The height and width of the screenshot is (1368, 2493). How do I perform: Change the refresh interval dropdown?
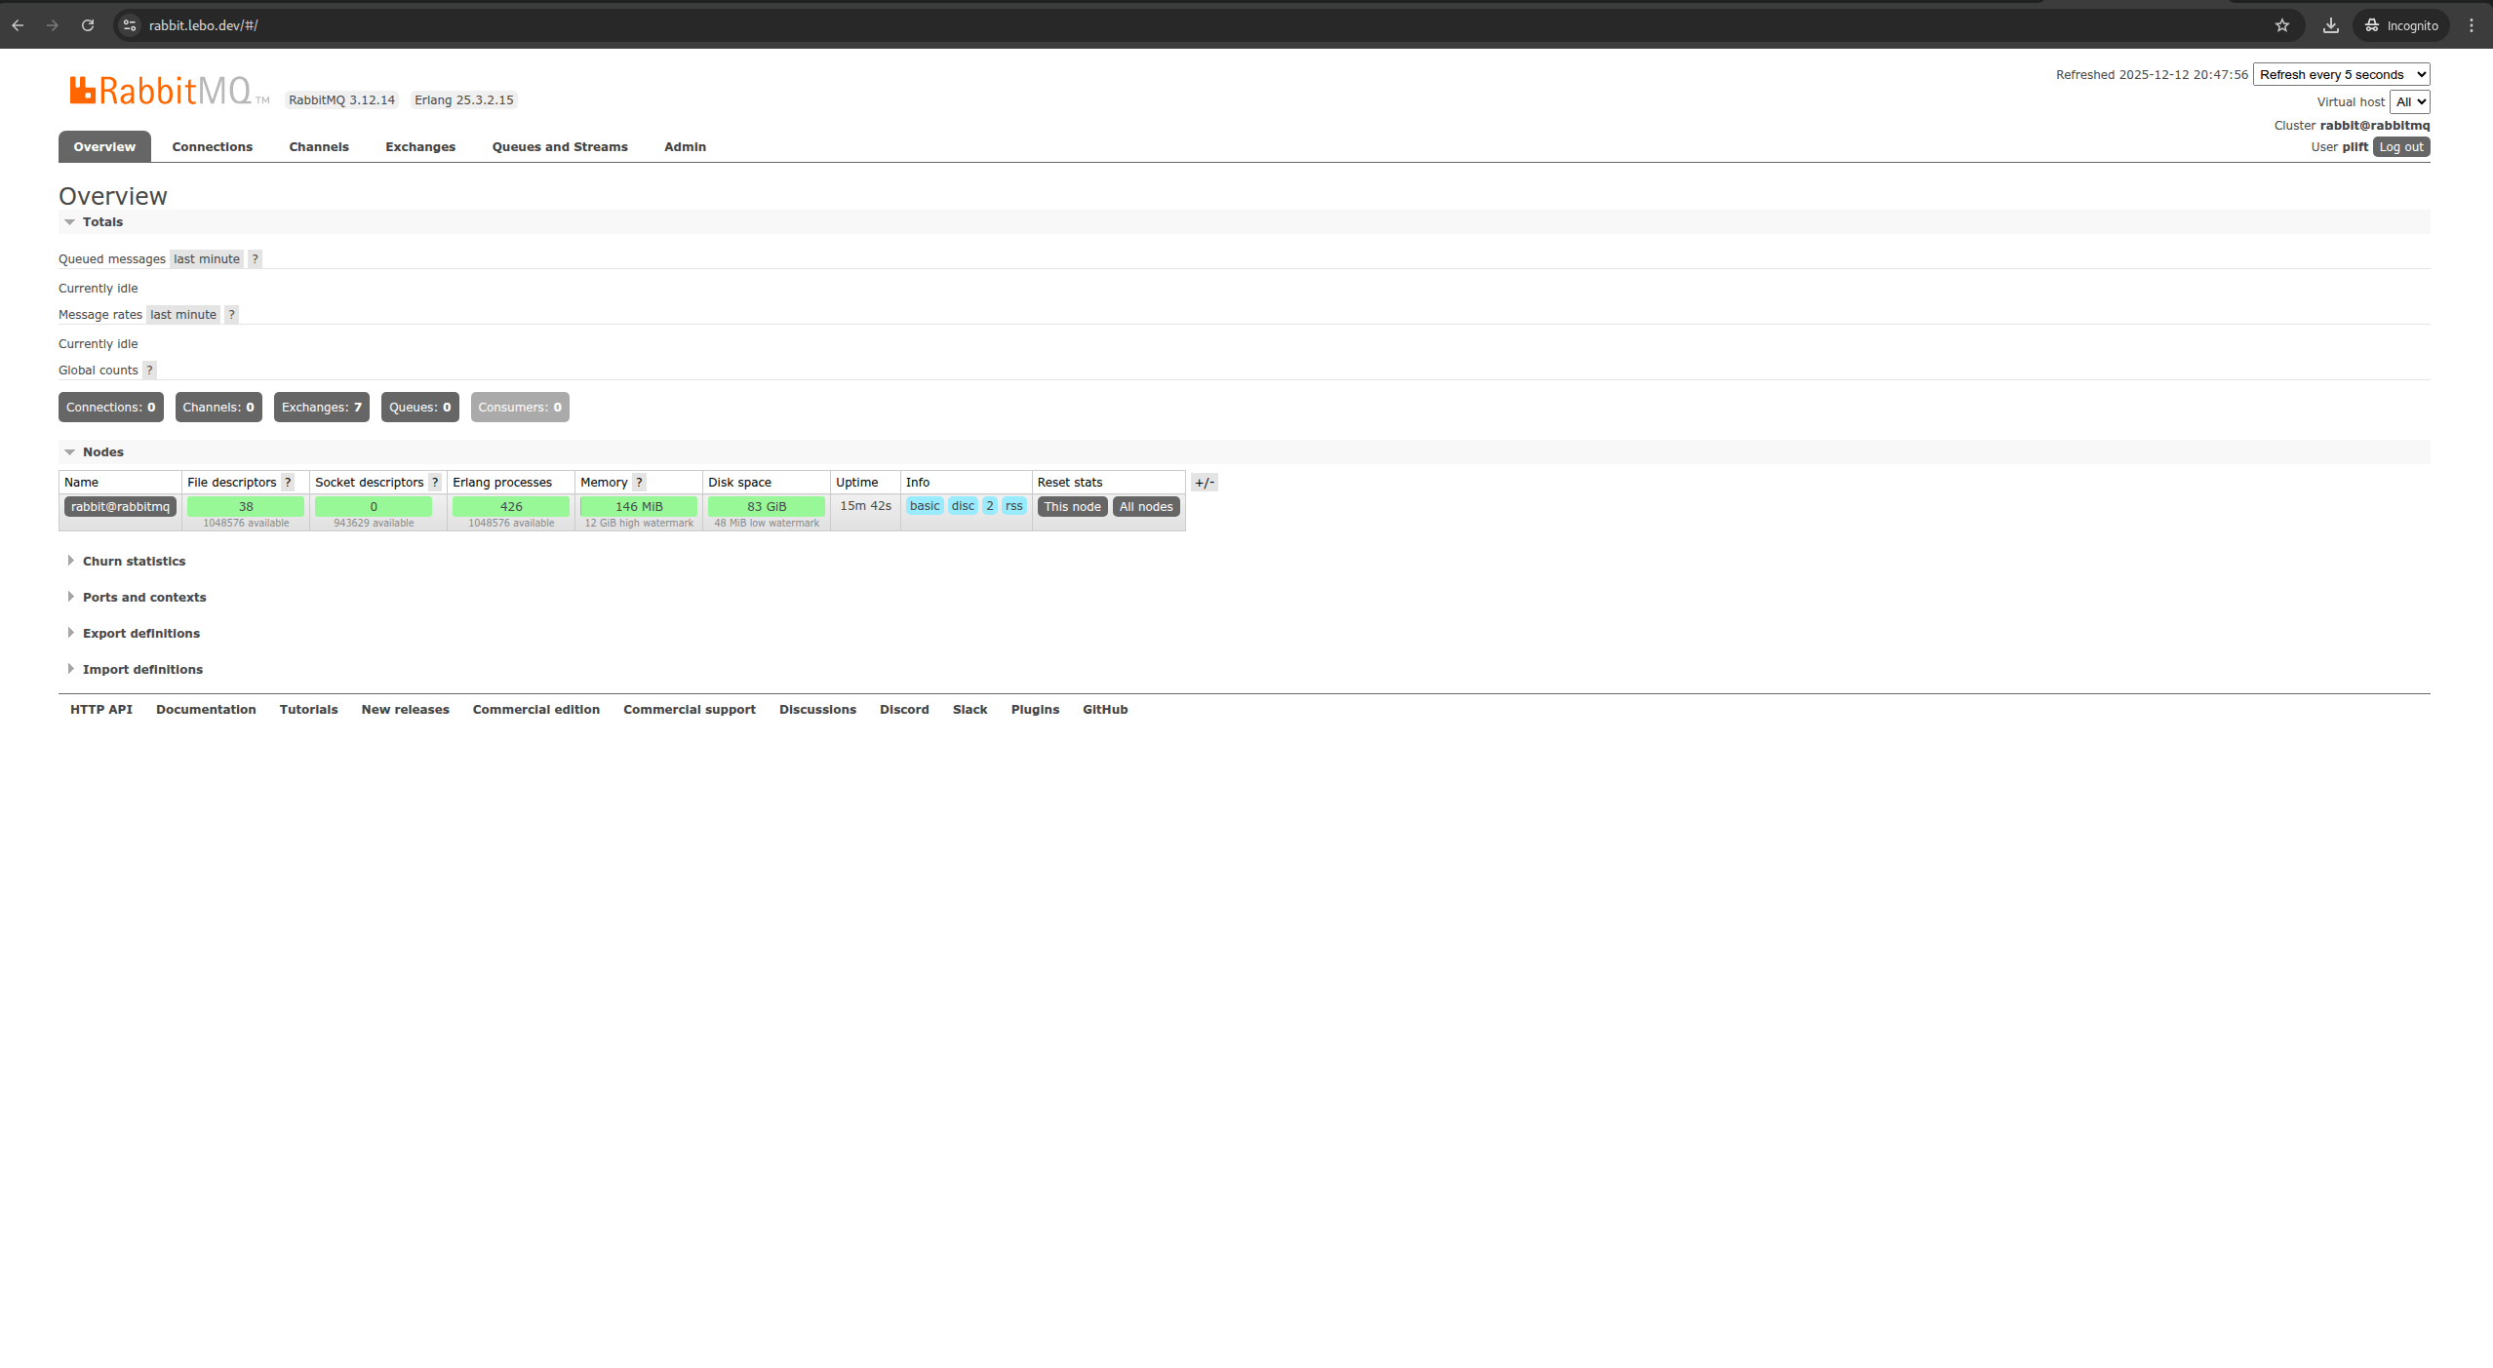(2341, 74)
